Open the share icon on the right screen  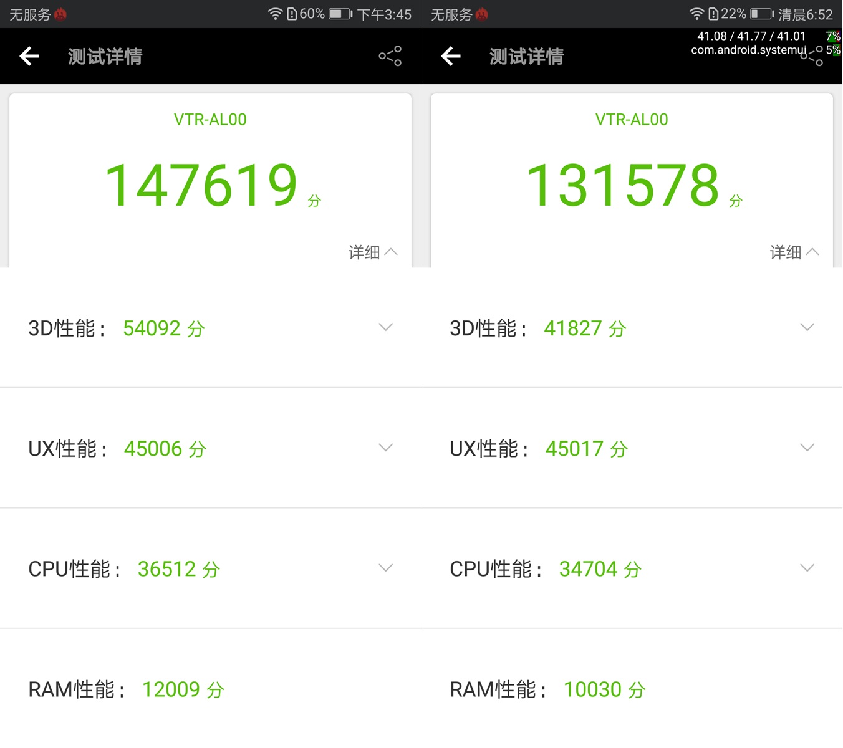click(811, 56)
